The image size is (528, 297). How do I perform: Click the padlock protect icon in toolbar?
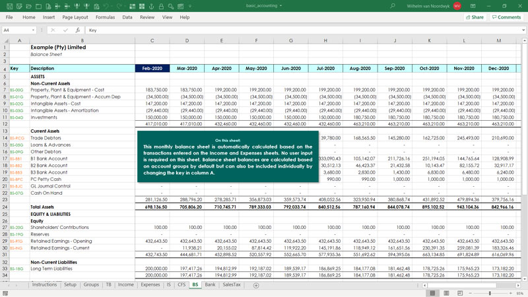[161, 6]
